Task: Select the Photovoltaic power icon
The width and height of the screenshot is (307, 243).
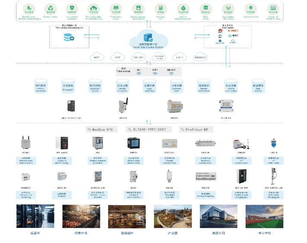Action: pyautogui.click(x=116, y=9)
